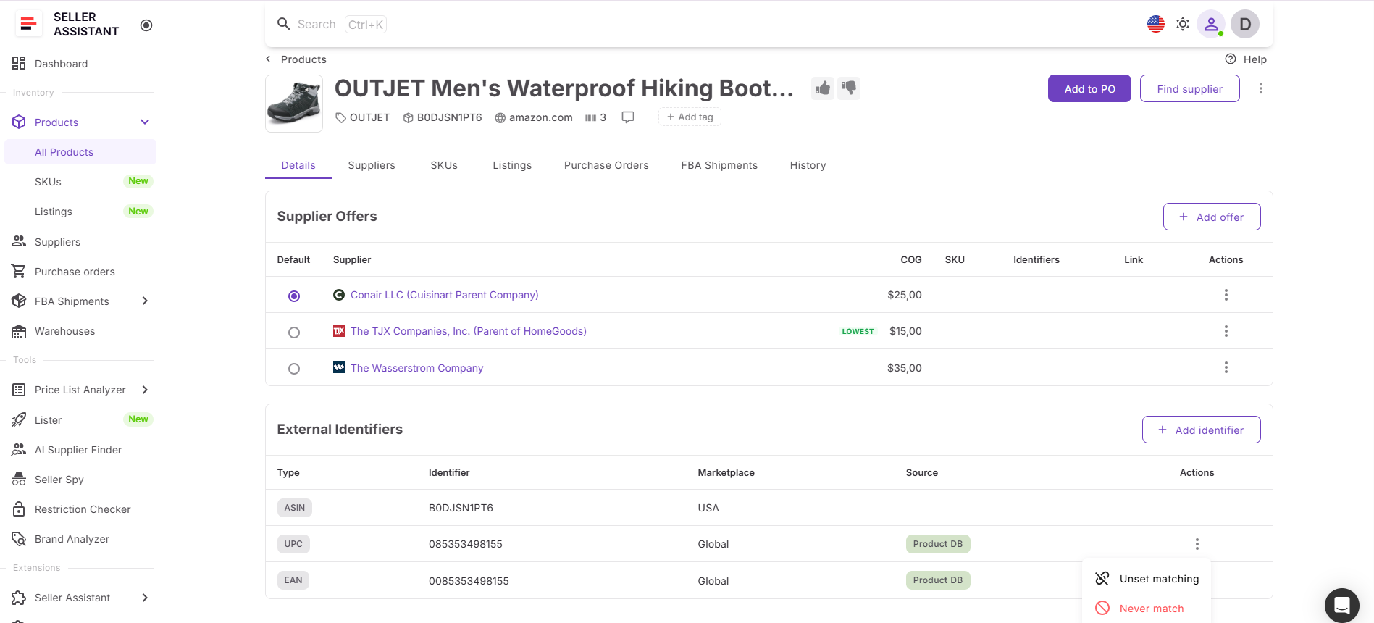Open actions menu for Conair LLC offer

point(1226,295)
